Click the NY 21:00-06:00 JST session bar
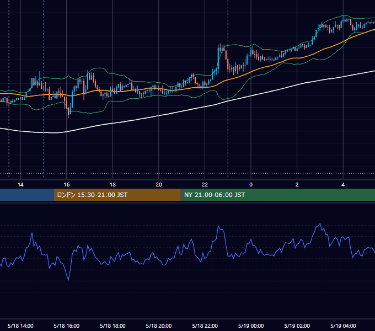 pyautogui.click(x=277, y=195)
